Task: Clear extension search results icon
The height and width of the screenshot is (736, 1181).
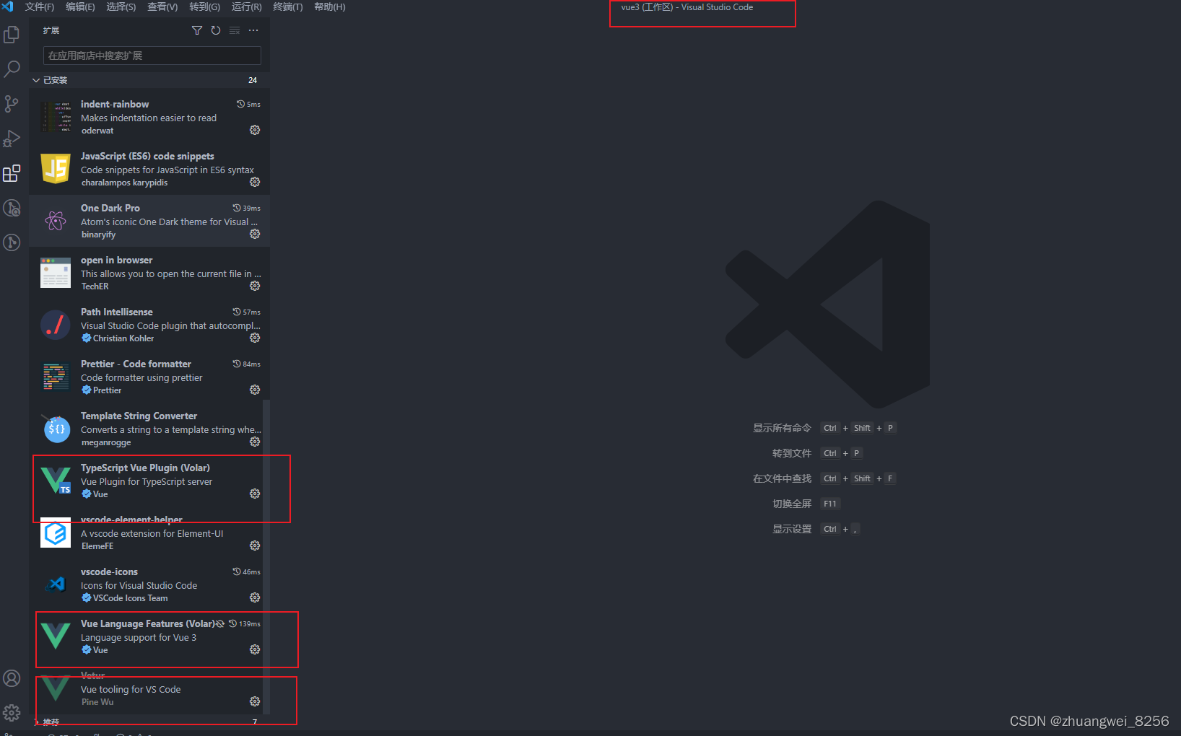Action: pyautogui.click(x=235, y=30)
